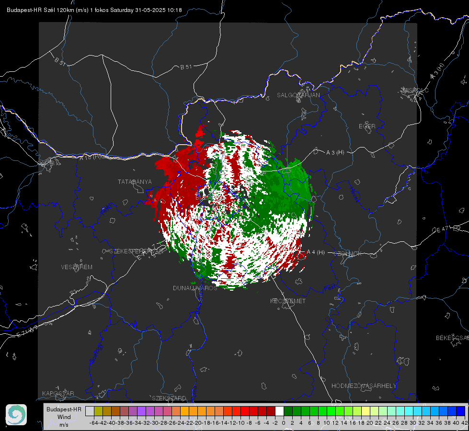
Task: Select the dark green swatch between 0 and 2
Action: click(x=288, y=411)
